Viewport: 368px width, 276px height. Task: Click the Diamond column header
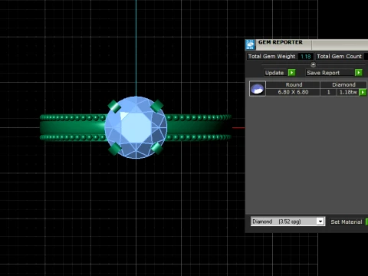(x=343, y=84)
